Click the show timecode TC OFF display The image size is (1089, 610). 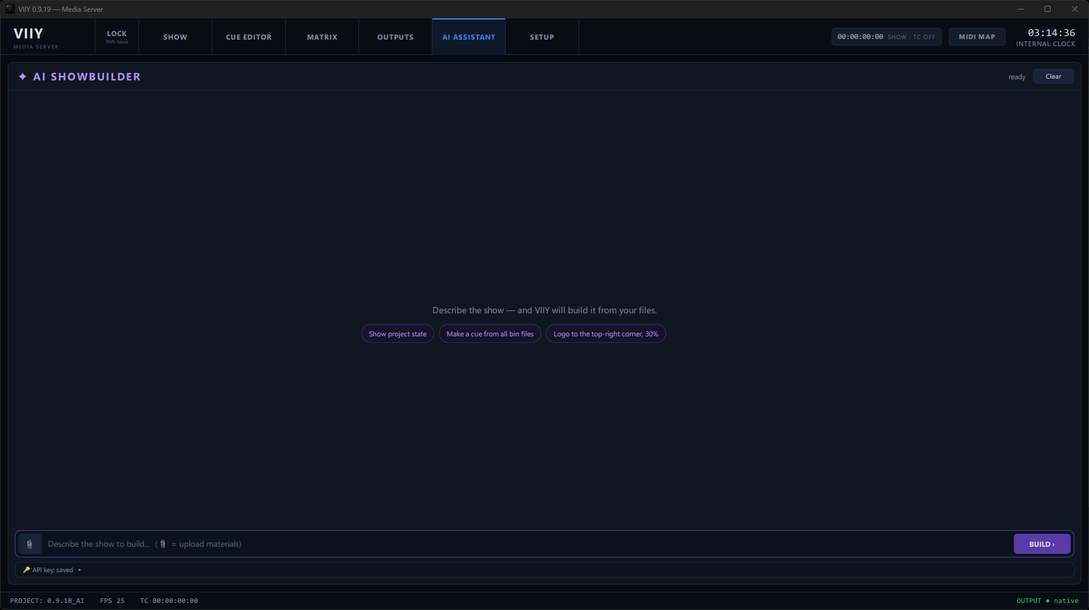coord(886,37)
